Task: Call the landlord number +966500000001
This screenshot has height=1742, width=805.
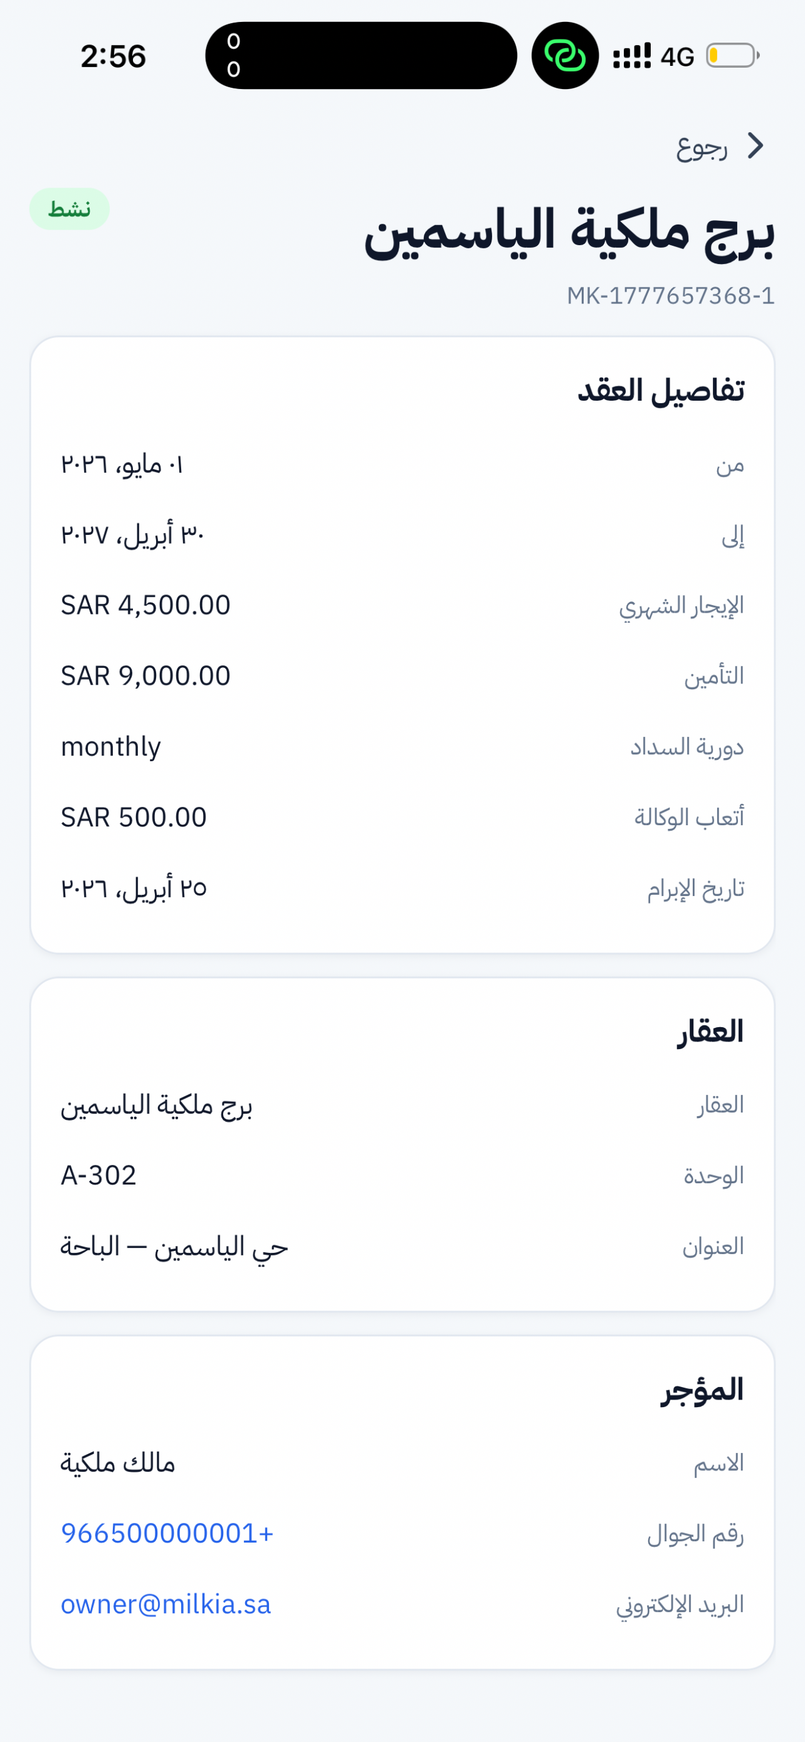Action: coord(167,1533)
